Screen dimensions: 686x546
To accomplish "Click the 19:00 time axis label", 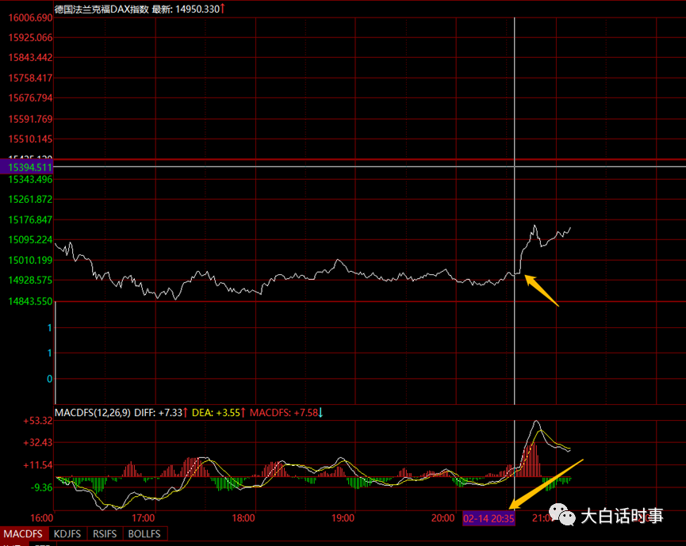I will (343, 518).
